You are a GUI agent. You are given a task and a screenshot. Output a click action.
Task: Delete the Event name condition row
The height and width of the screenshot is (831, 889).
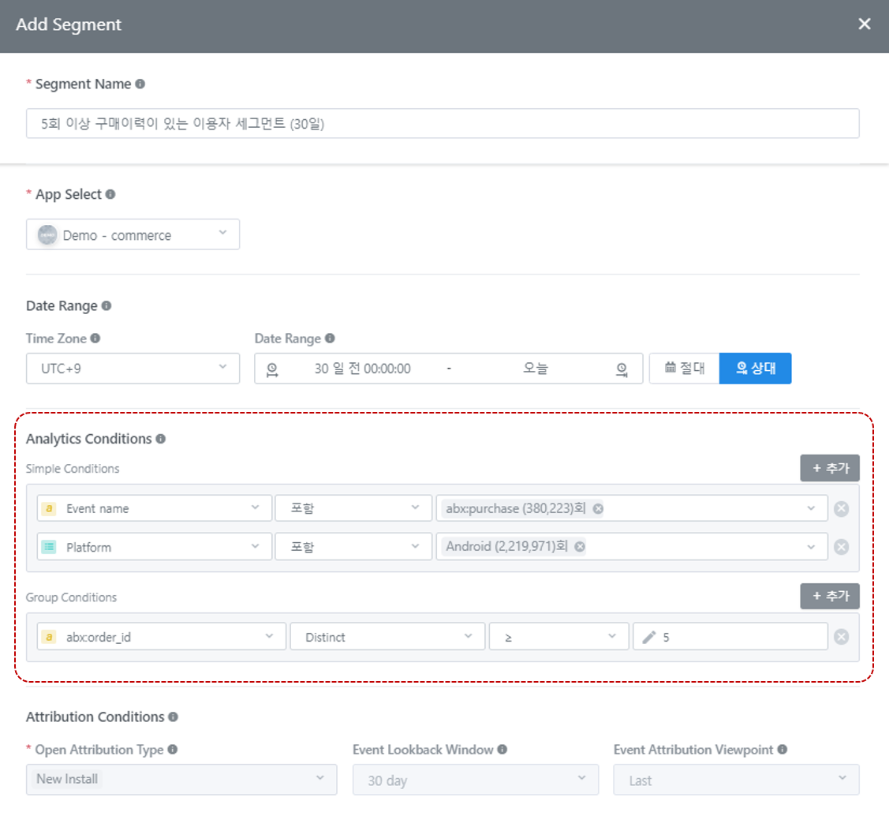(842, 509)
